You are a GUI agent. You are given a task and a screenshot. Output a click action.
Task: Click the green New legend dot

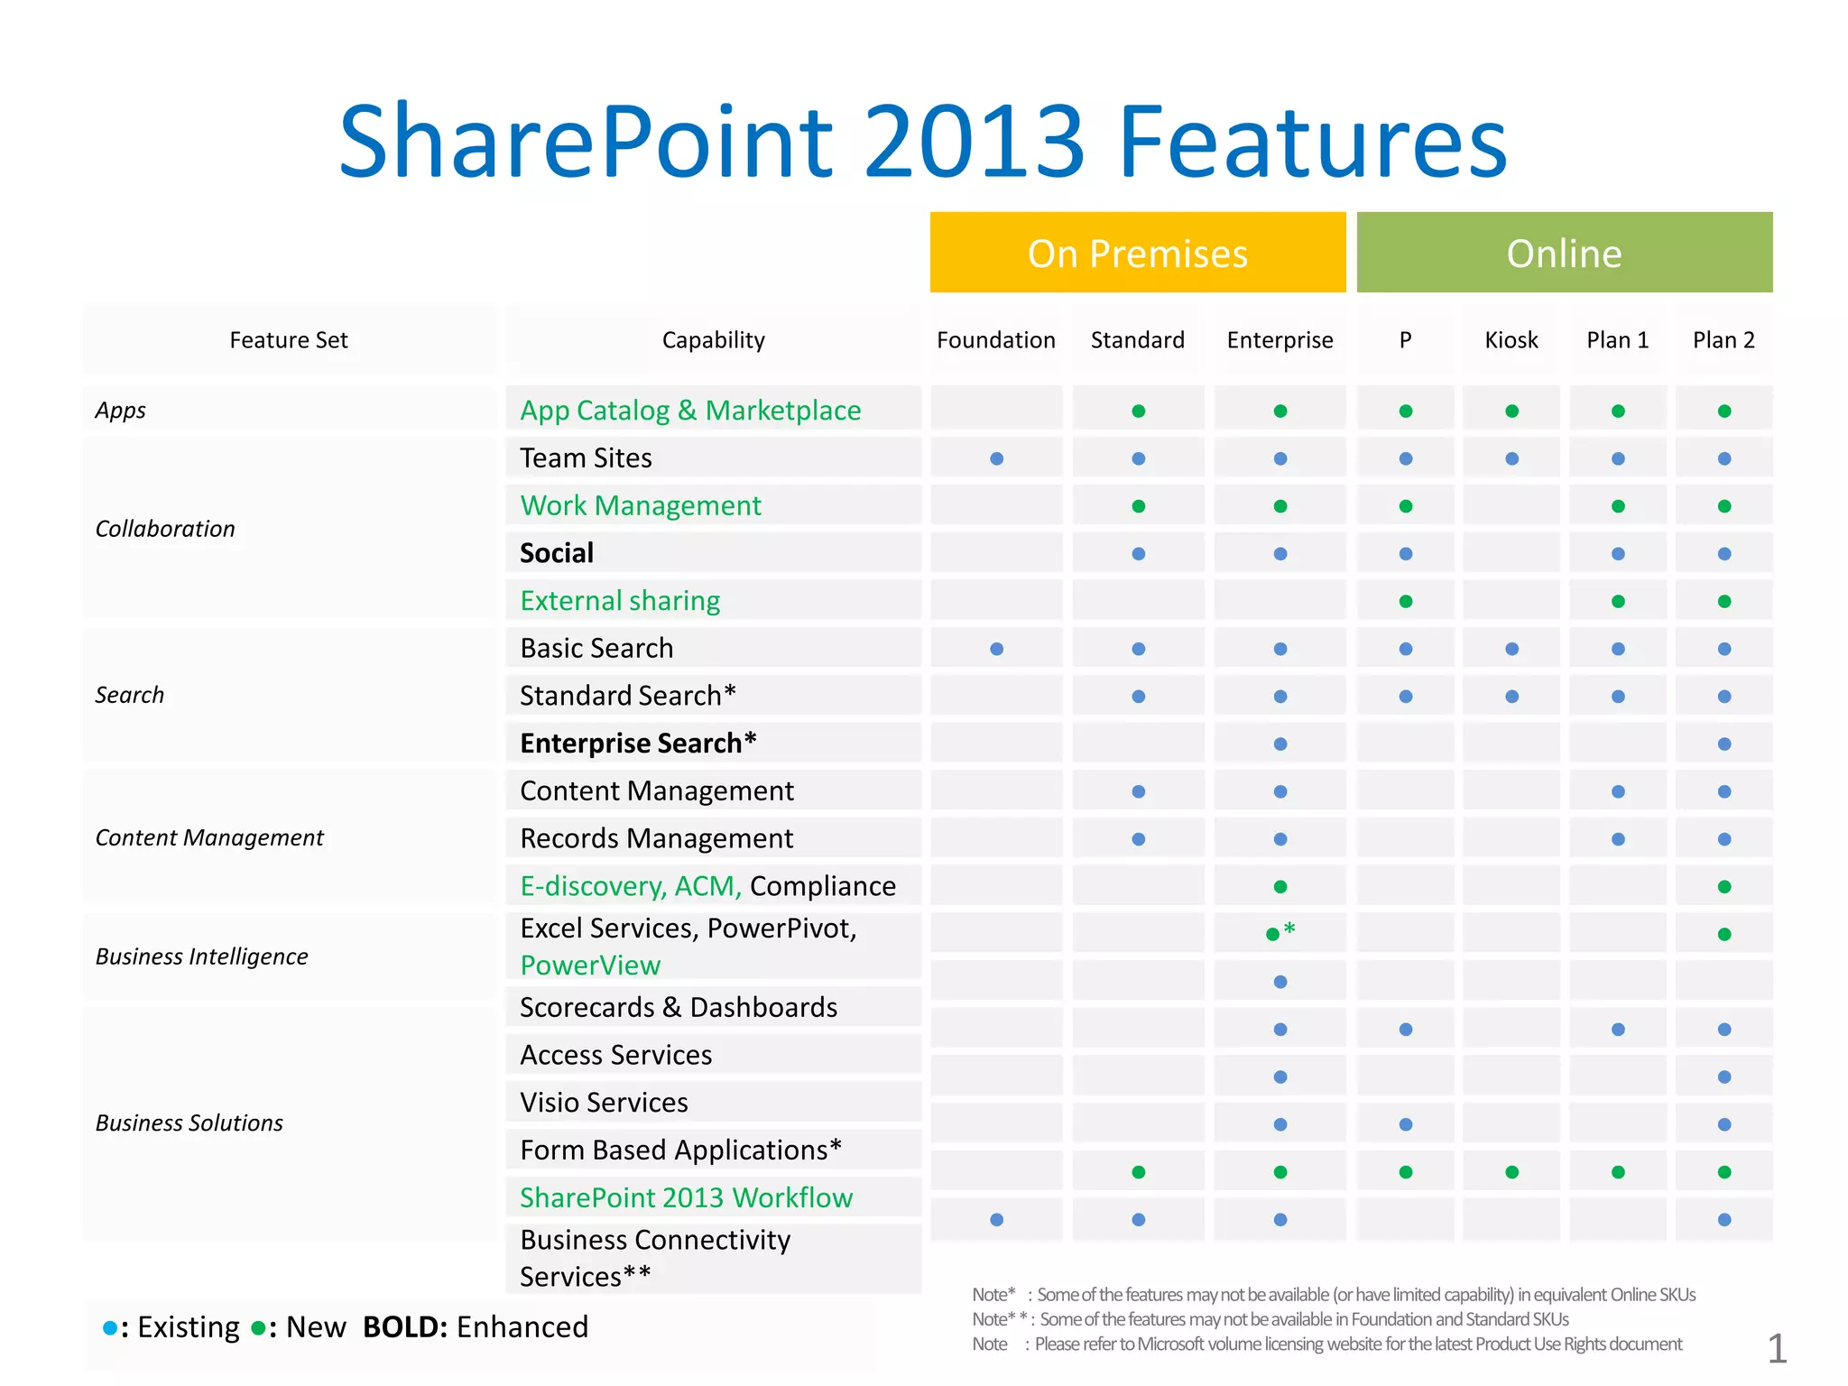tap(258, 1327)
